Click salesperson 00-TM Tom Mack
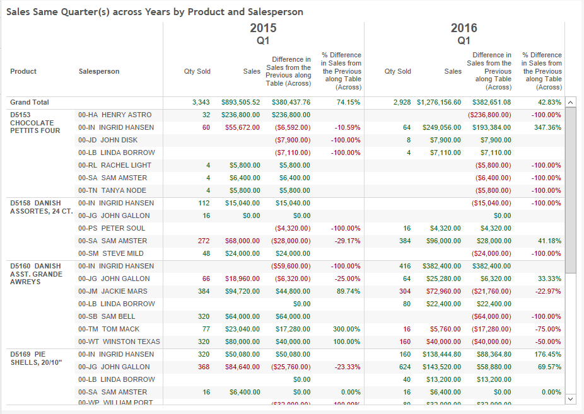Screen dimensions: 584x414 [x=108, y=329]
